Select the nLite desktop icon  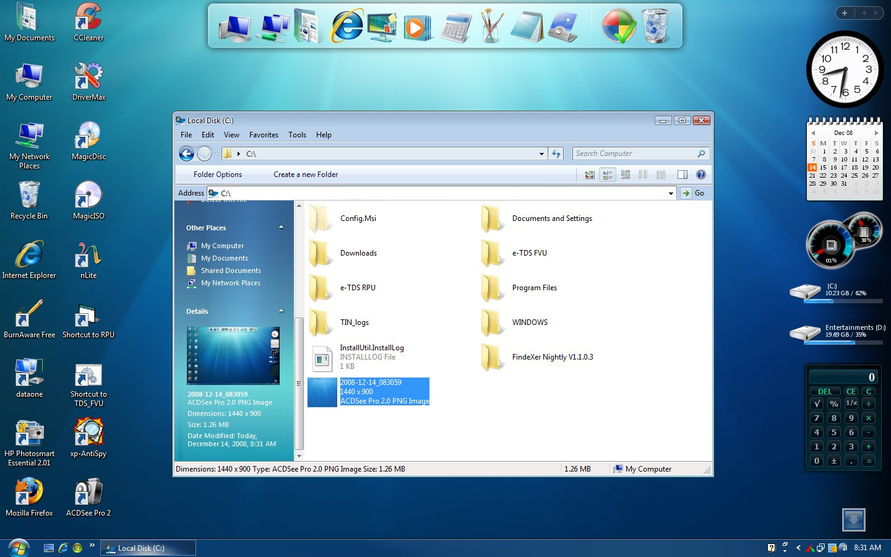[88, 260]
